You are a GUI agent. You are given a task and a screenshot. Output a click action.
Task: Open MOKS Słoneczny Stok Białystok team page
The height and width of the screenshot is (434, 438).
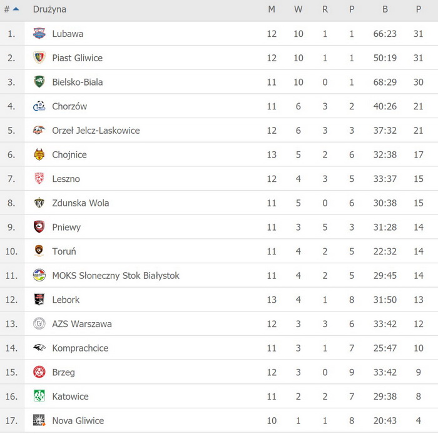coord(116,276)
